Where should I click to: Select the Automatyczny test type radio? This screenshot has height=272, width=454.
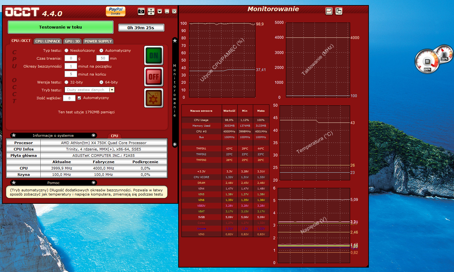101,50
